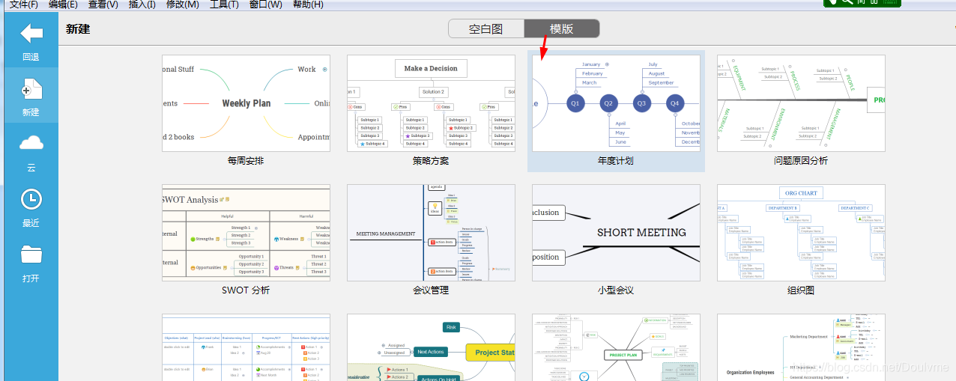Open the 插入(I) menu
The height and width of the screenshot is (381, 956).
point(142,4)
